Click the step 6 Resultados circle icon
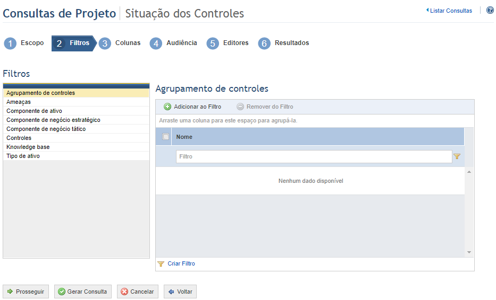 (x=264, y=43)
